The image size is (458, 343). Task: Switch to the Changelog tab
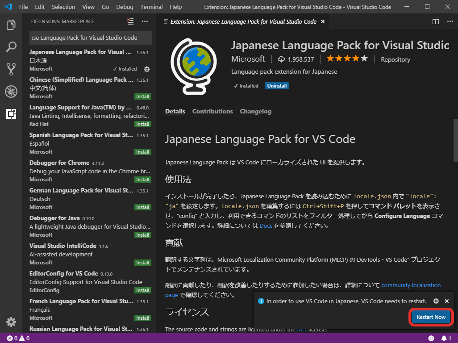point(255,111)
